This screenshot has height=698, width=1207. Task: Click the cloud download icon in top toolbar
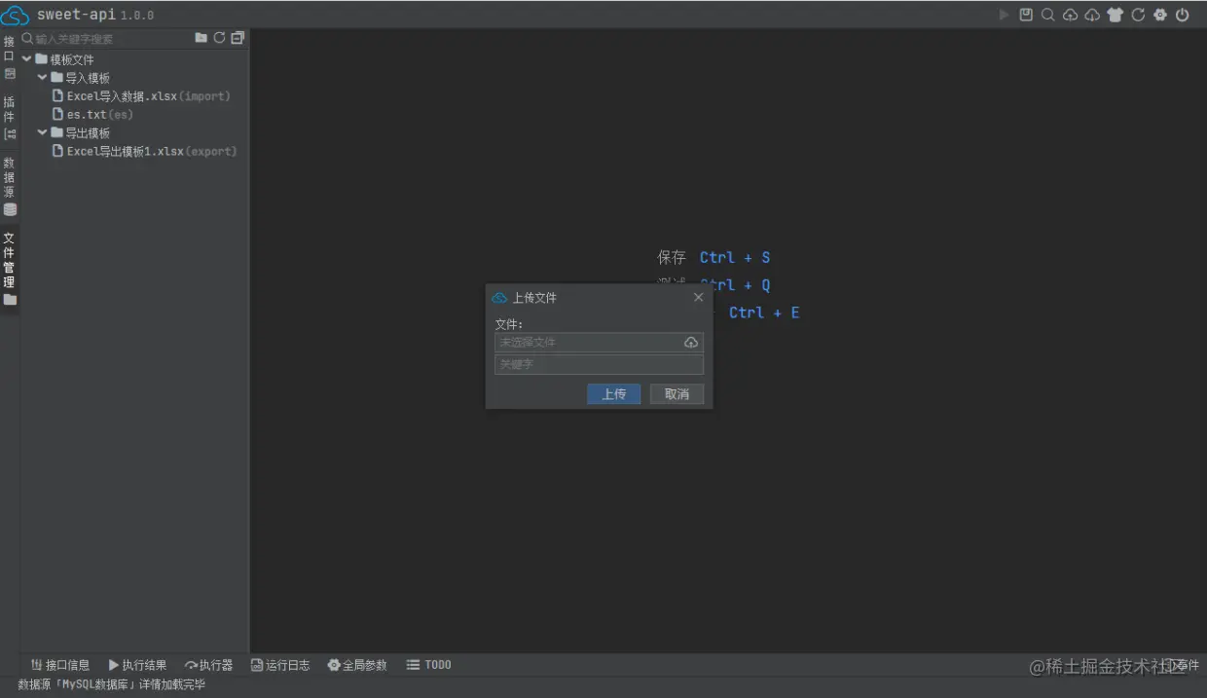pos(1092,15)
